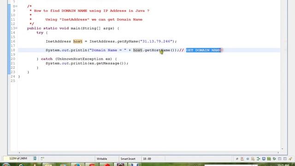Click the "Domain Name = " string literal

coord(108,50)
